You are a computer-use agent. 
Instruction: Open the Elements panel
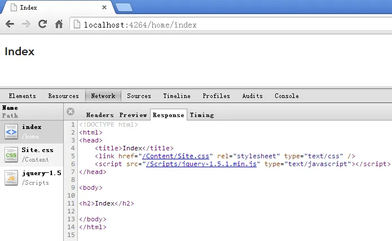click(x=22, y=96)
